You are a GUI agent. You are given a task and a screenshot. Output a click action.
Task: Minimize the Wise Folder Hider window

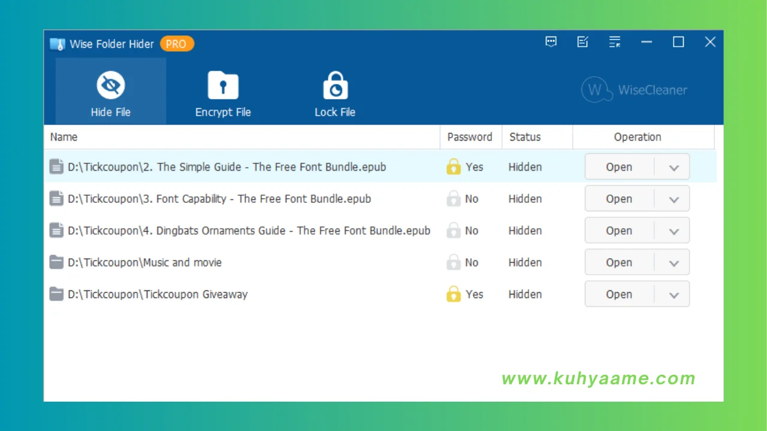point(647,42)
